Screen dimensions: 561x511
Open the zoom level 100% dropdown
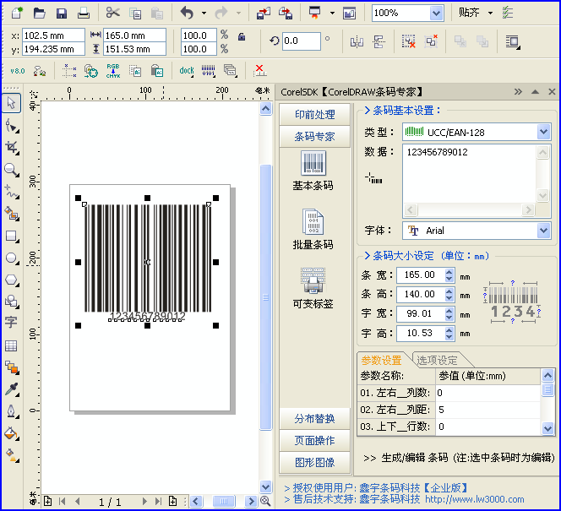[436, 14]
